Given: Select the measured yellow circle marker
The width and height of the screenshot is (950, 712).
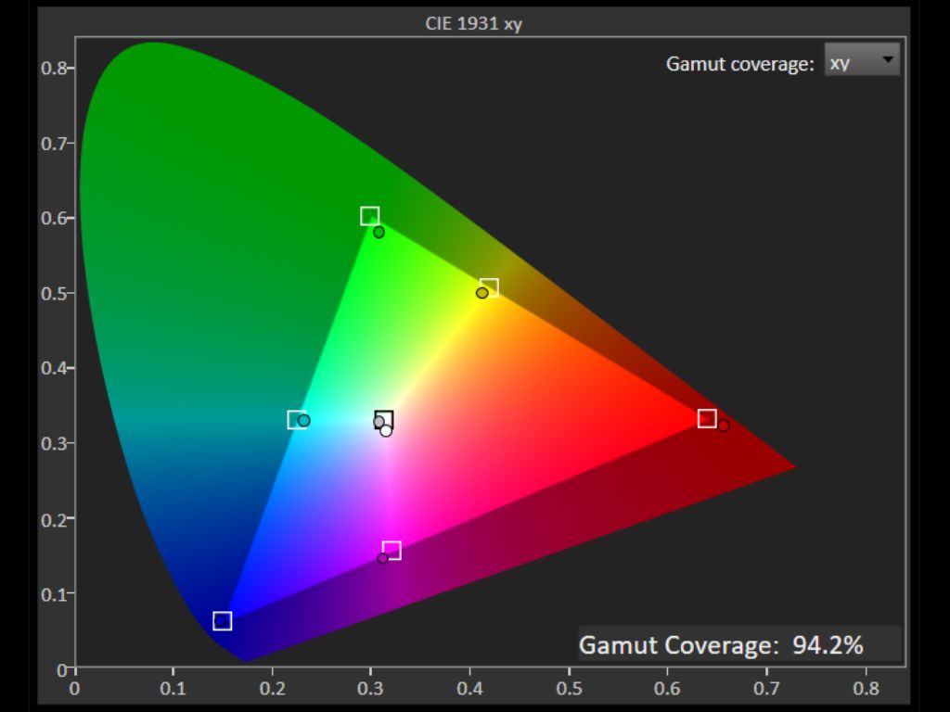Looking at the screenshot, I should pyautogui.click(x=481, y=293).
